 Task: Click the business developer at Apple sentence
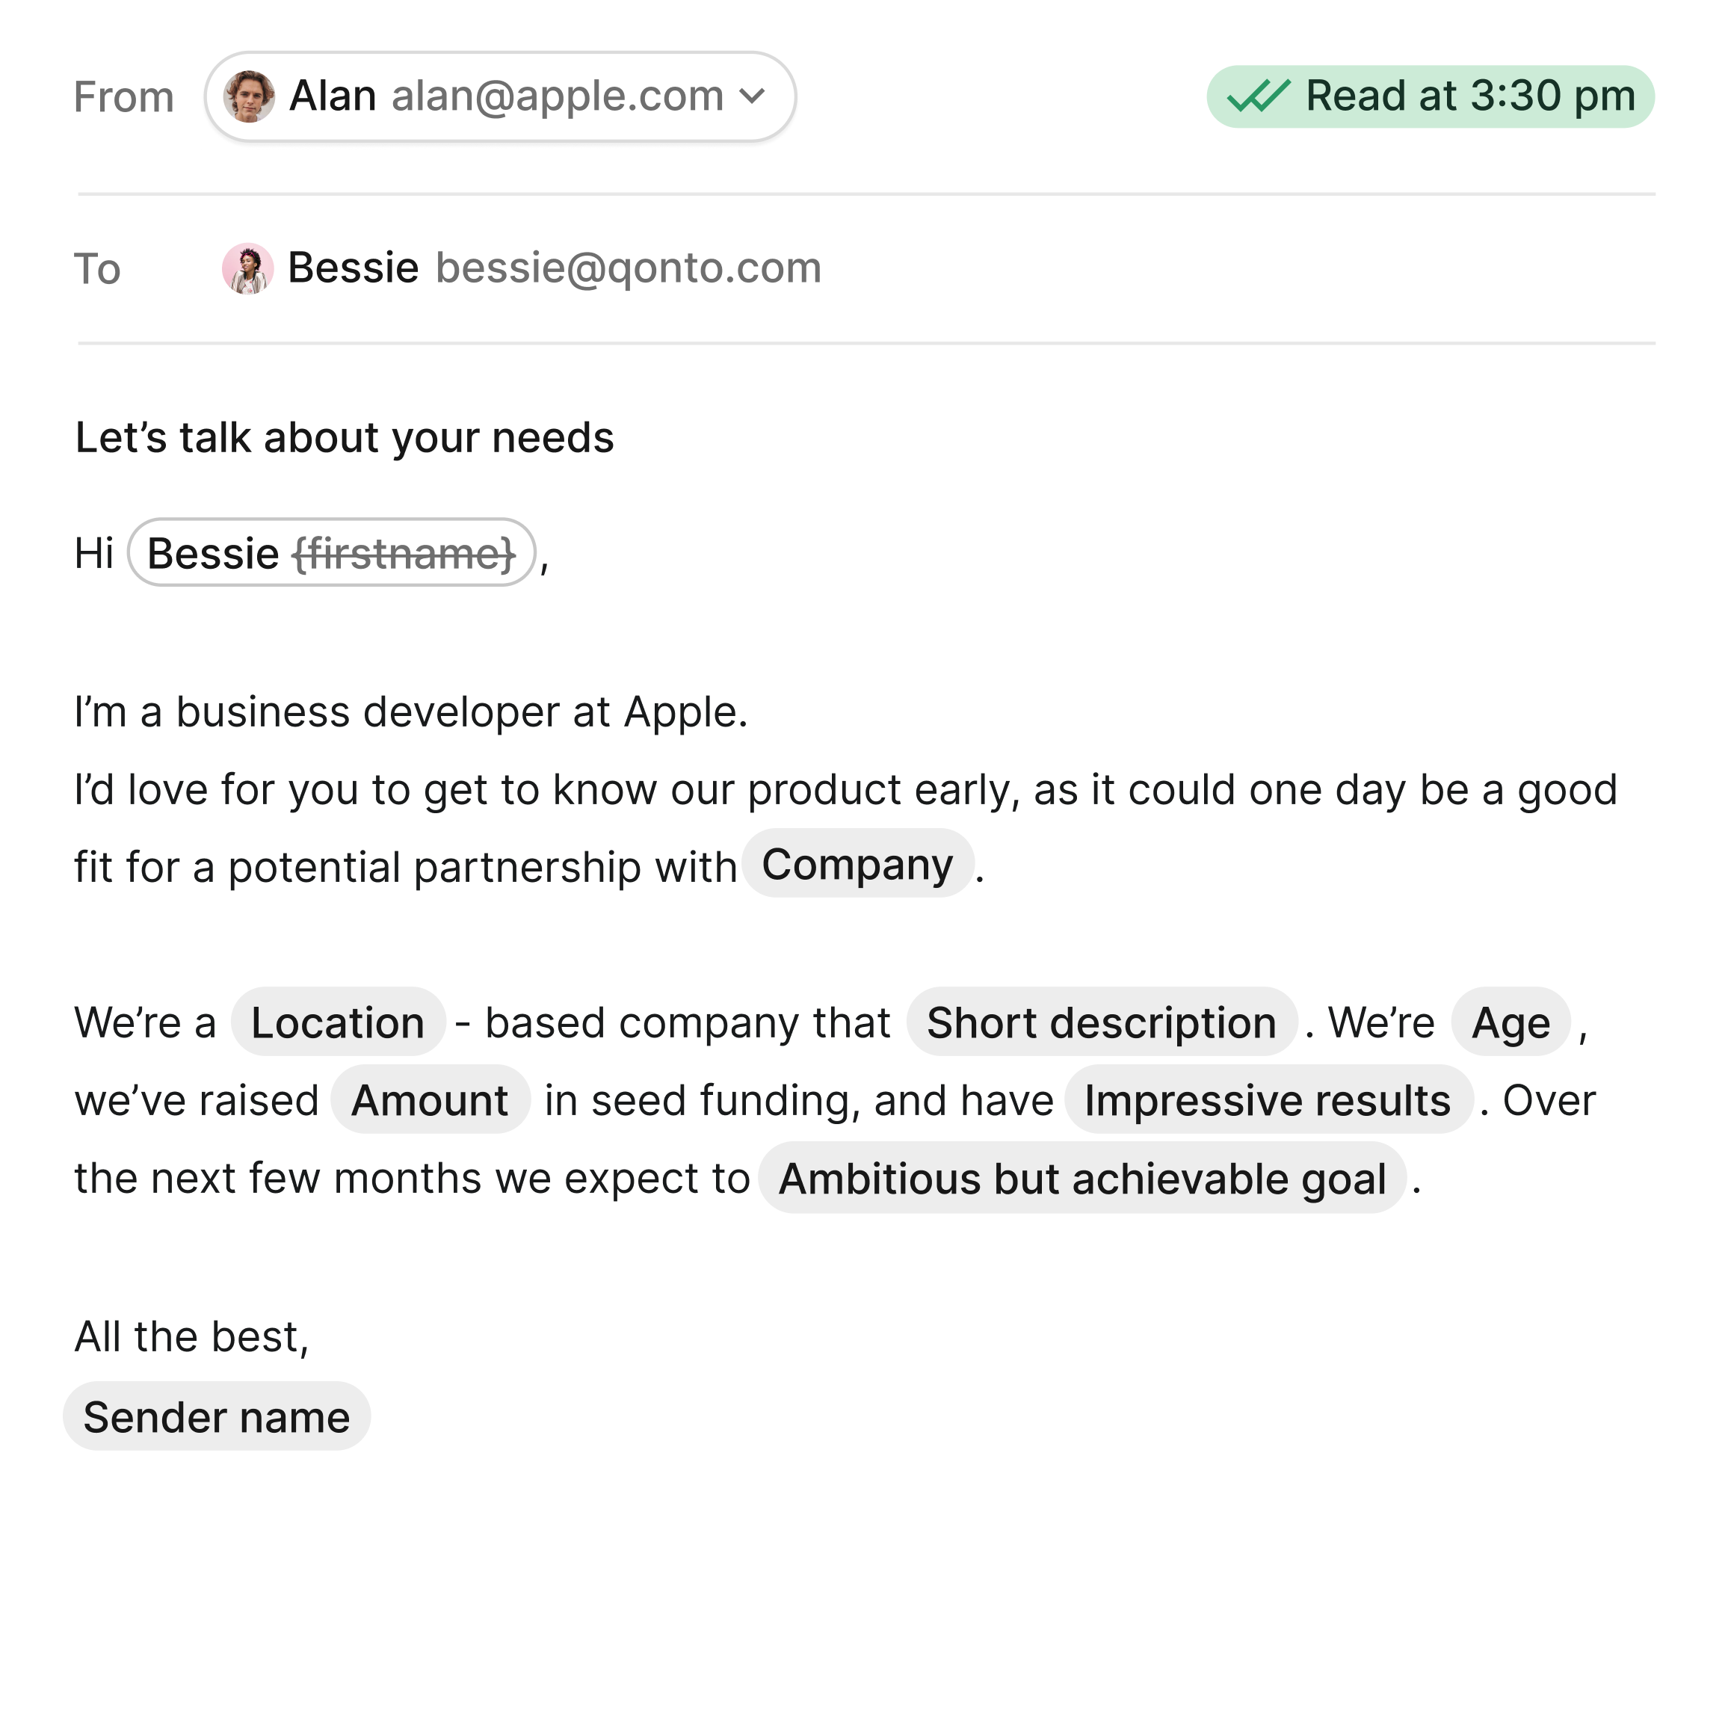(410, 713)
